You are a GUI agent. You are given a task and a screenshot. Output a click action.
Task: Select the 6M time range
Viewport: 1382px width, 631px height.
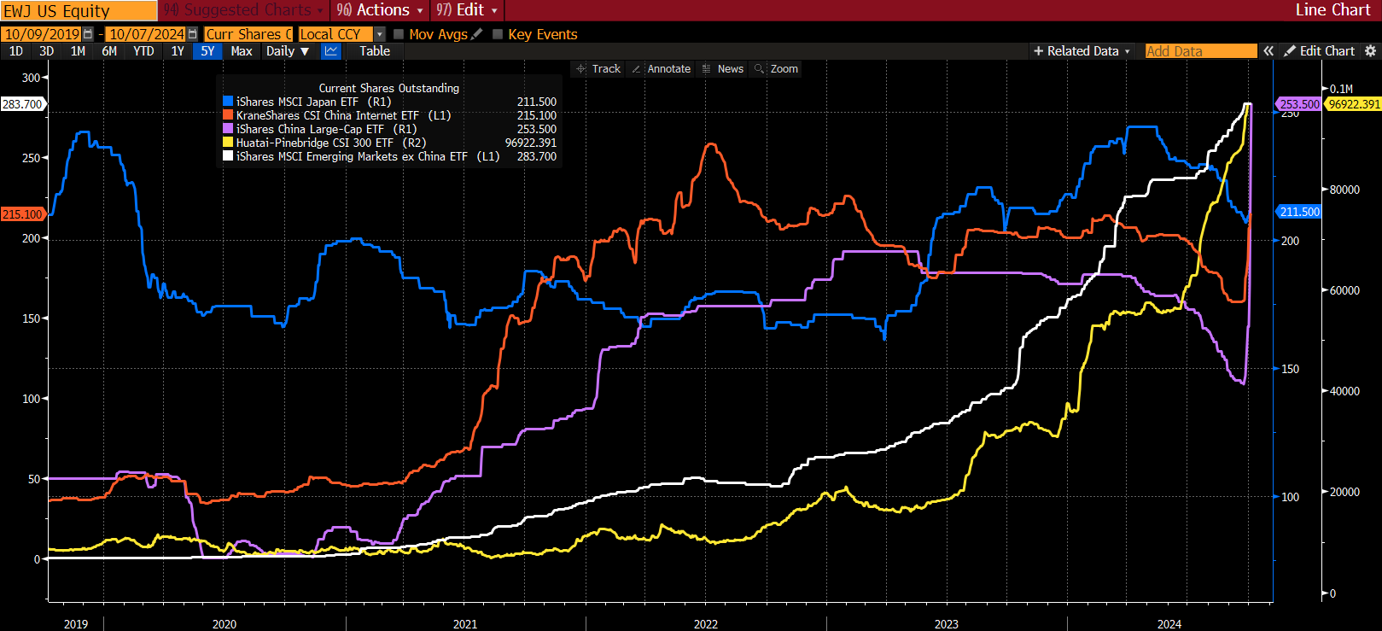(x=109, y=51)
